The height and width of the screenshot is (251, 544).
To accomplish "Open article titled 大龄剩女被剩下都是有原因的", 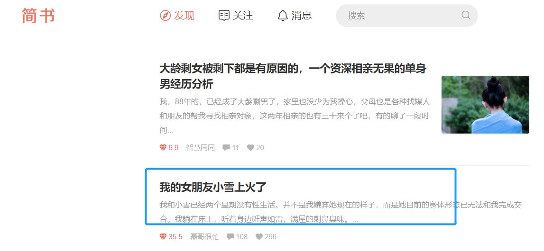I will pyautogui.click(x=293, y=76).
